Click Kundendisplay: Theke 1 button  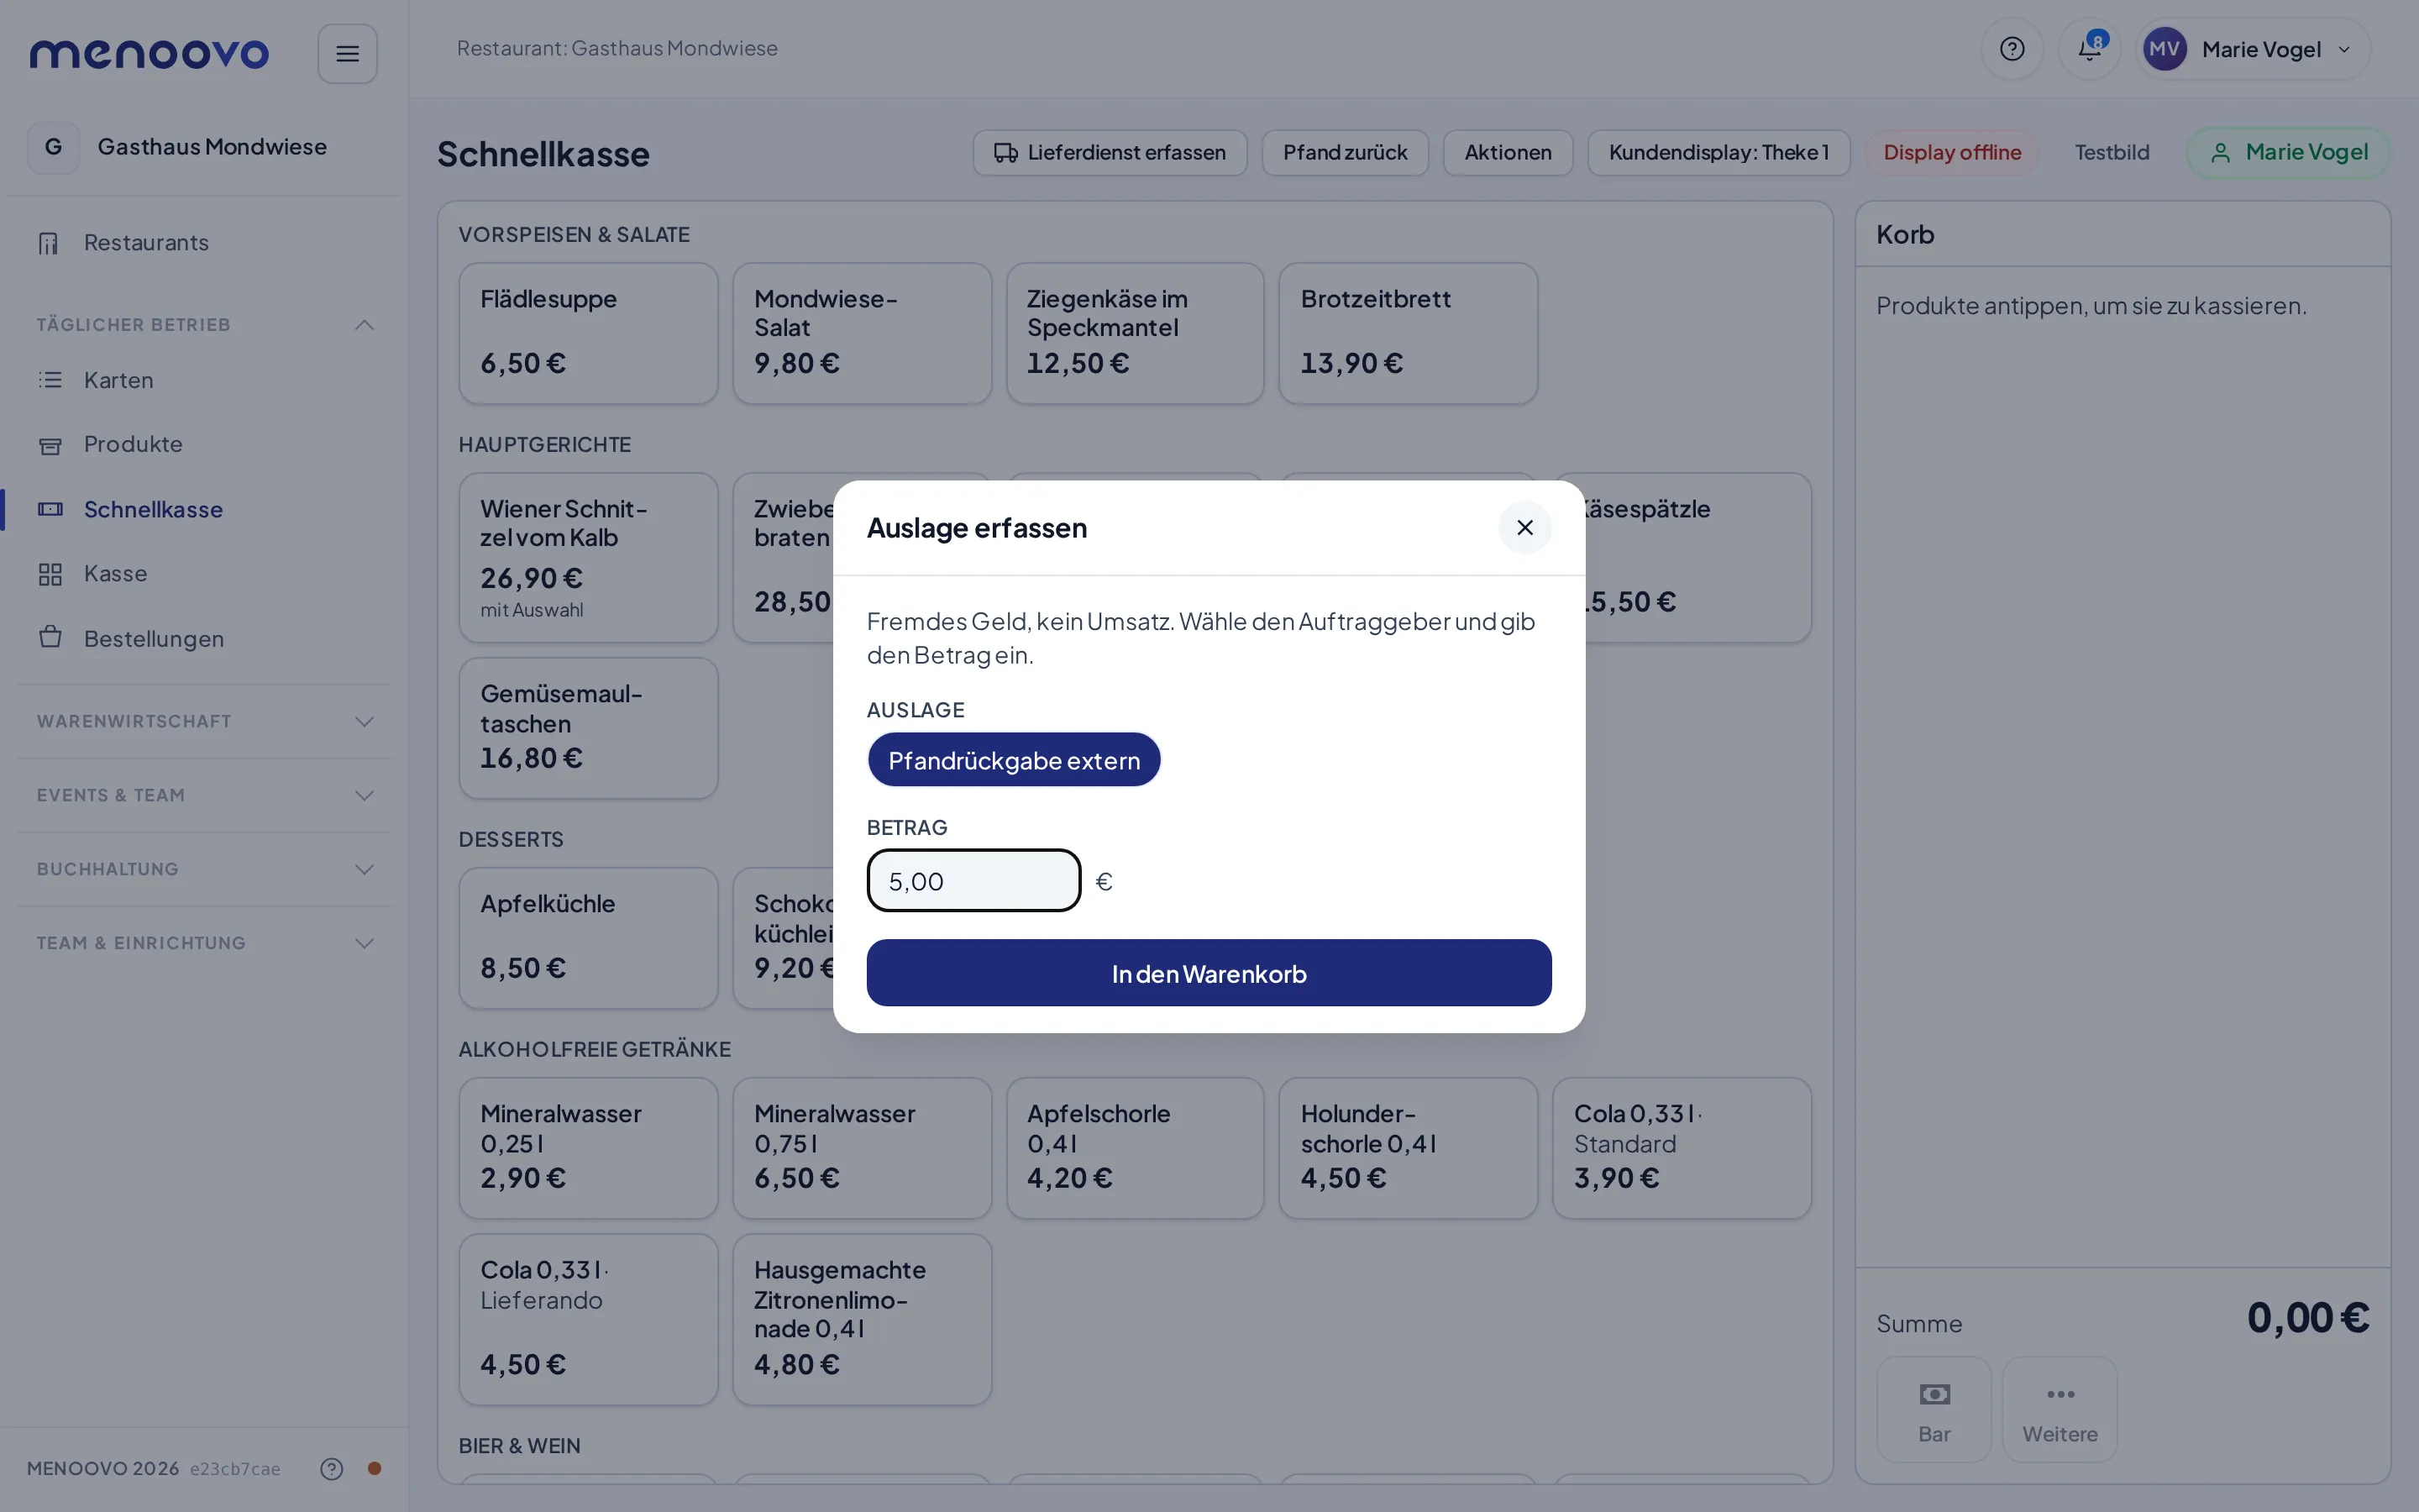1718,153
